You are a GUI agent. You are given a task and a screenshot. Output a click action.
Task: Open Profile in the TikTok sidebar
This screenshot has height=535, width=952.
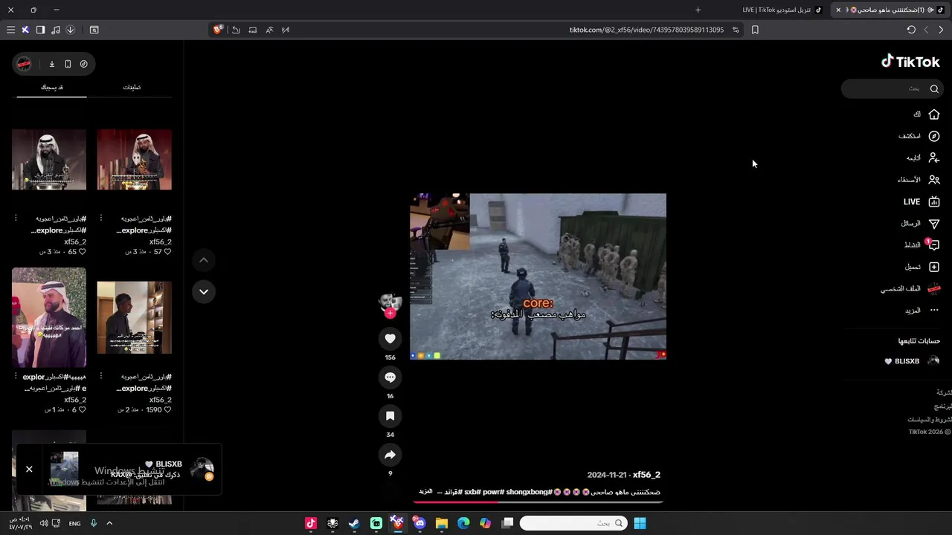pos(911,288)
